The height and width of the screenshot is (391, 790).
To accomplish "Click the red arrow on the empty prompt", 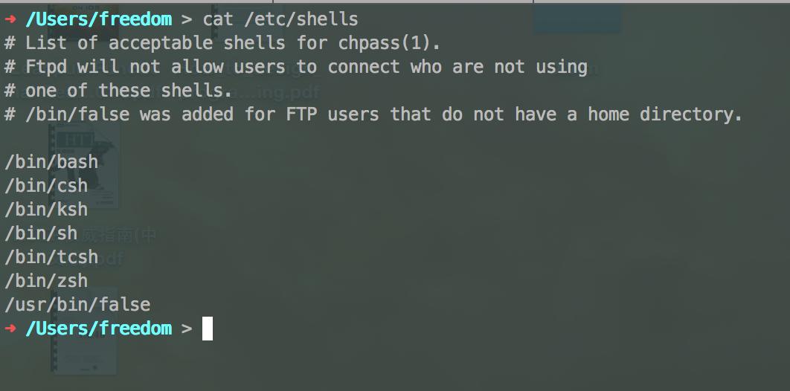I will [x=10, y=329].
